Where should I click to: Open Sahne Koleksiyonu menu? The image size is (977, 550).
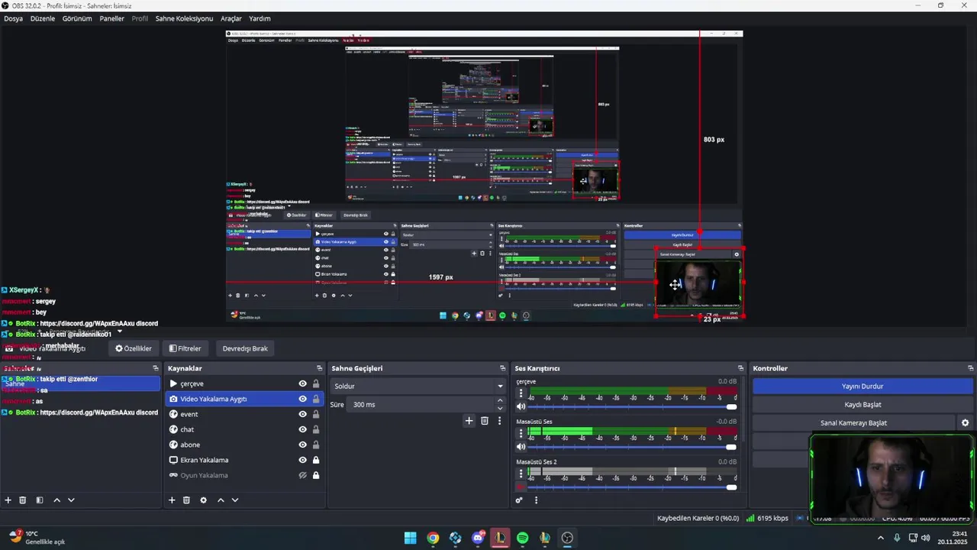(x=184, y=18)
